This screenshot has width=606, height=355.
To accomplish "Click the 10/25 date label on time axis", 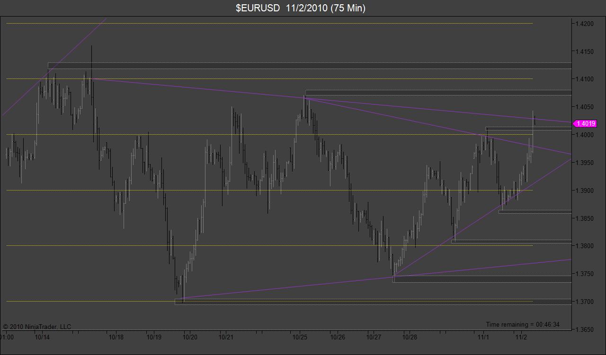I will point(300,337).
